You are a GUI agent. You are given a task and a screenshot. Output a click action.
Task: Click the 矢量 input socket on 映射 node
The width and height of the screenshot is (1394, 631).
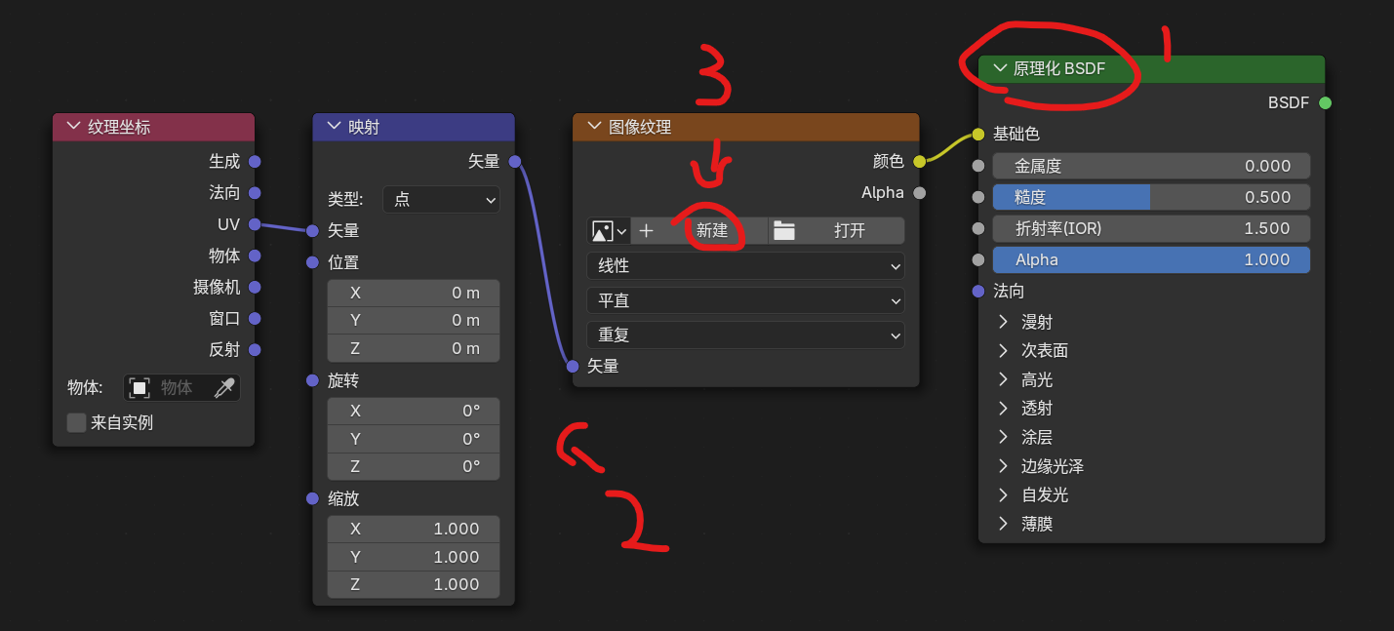pyautogui.click(x=312, y=231)
